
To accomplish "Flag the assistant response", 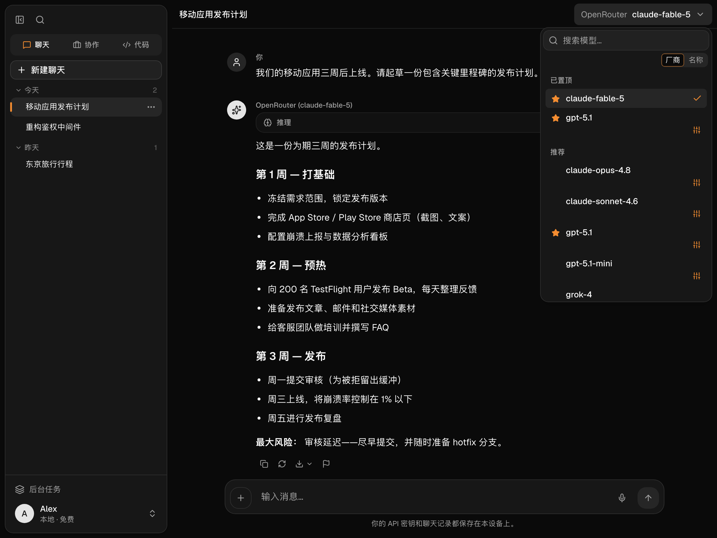I will [326, 464].
